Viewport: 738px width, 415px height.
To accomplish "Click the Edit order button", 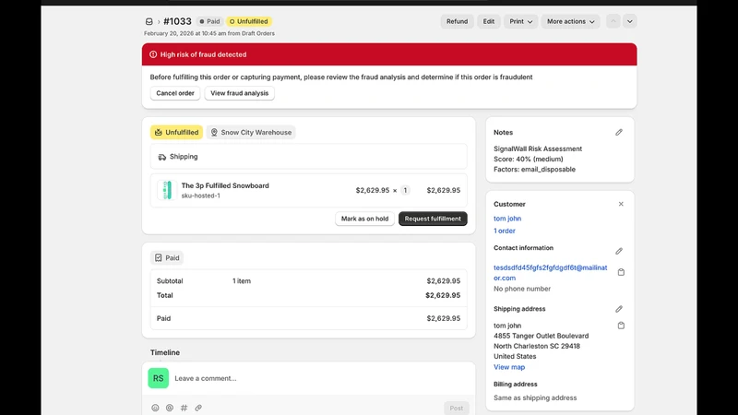I will [489, 21].
